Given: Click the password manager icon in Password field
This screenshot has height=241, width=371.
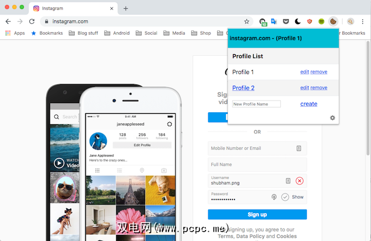Looking at the screenshot, I should tap(274, 197).
